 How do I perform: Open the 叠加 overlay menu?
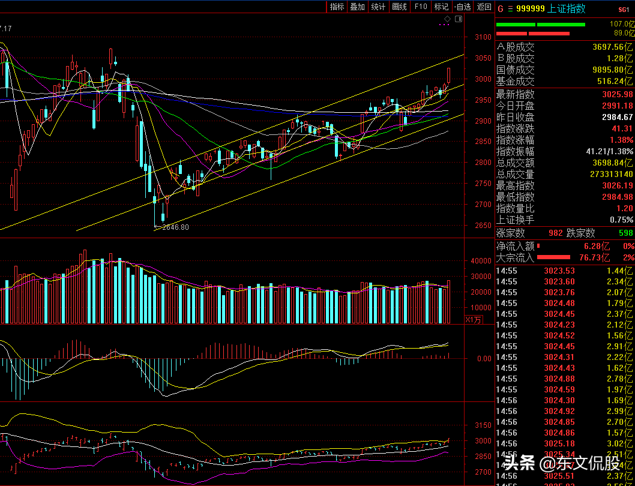coord(357,7)
